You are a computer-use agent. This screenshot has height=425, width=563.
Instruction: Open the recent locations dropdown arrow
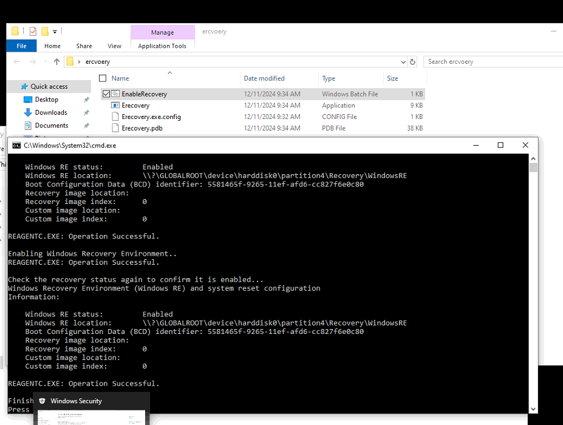46,62
